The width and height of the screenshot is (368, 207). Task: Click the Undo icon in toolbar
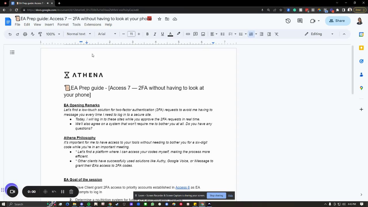pos(10,34)
